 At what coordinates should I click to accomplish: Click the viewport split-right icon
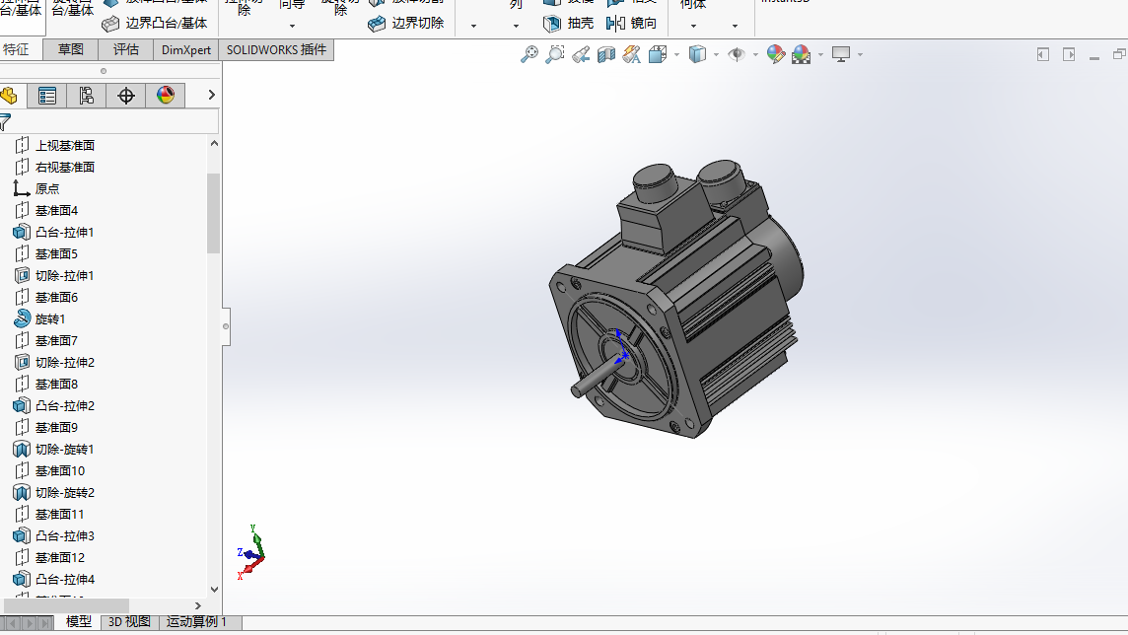coord(1069,54)
